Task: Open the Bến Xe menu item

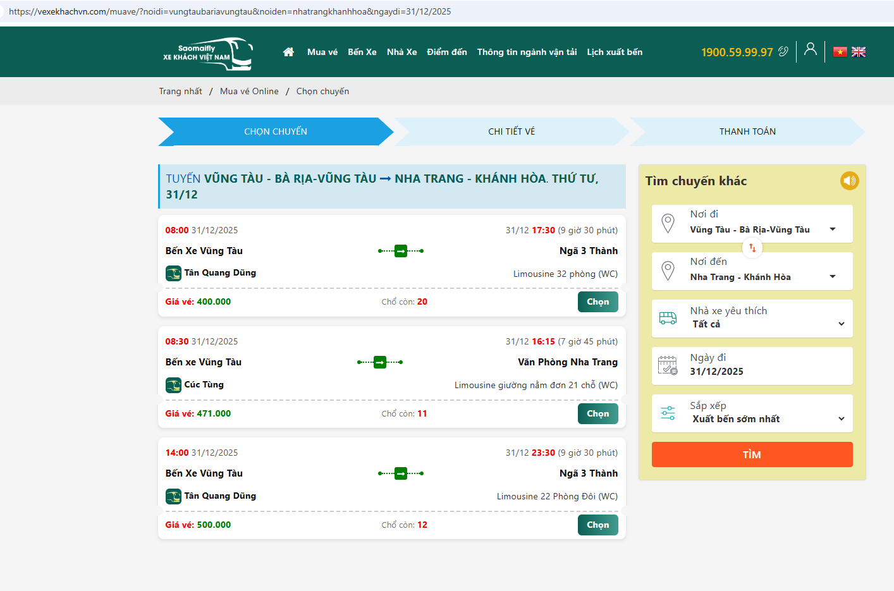Action: point(362,52)
